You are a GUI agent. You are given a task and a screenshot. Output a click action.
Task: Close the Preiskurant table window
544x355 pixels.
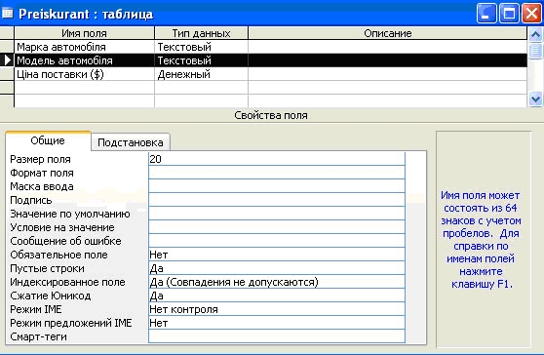[532, 14]
